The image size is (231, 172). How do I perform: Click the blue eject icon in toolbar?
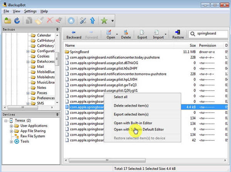72,20
